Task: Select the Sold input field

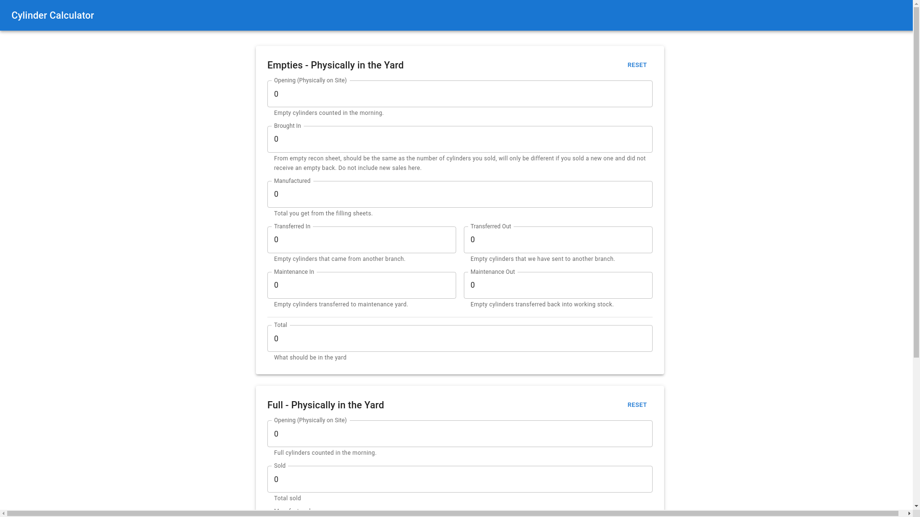Action: click(x=460, y=480)
